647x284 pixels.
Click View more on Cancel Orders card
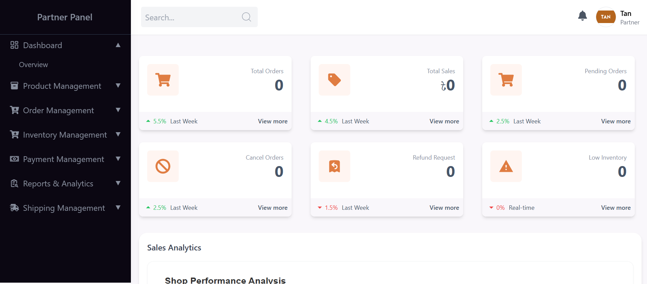273,208
